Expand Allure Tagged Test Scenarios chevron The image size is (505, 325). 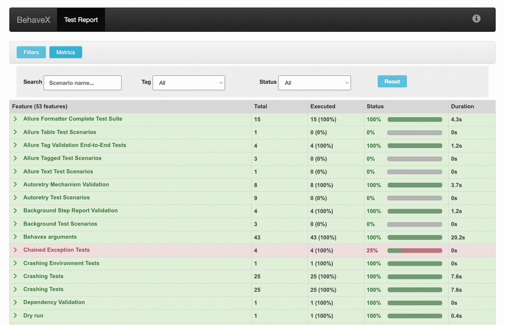pos(15,158)
